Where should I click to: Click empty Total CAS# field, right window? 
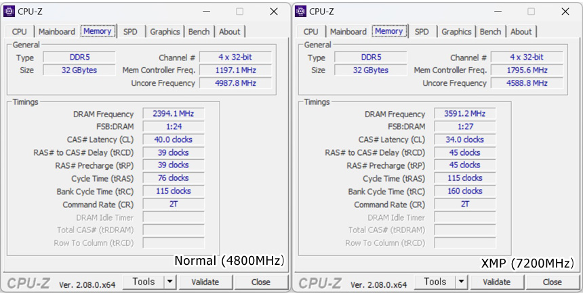coord(465,230)
